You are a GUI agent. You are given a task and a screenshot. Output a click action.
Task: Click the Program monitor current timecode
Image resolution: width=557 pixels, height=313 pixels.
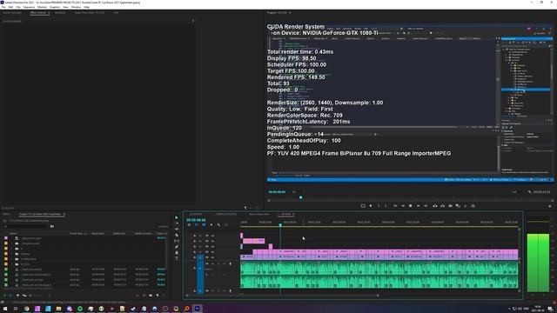(x=277, y=192)
